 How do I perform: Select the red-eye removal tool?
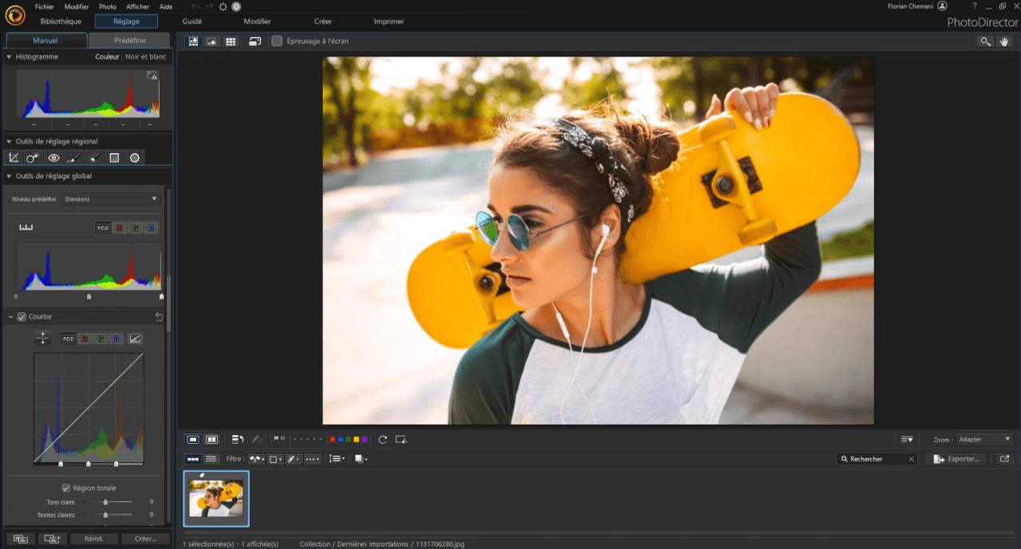pyautogui.click(x=52, y=158)
